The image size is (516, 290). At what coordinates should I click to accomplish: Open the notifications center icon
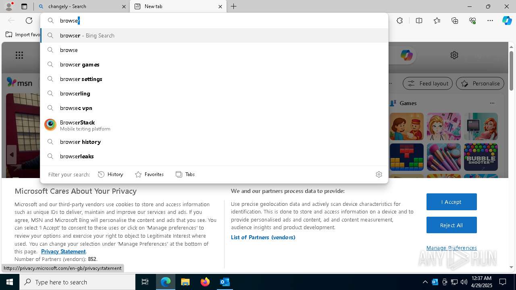tap(503, 282)
